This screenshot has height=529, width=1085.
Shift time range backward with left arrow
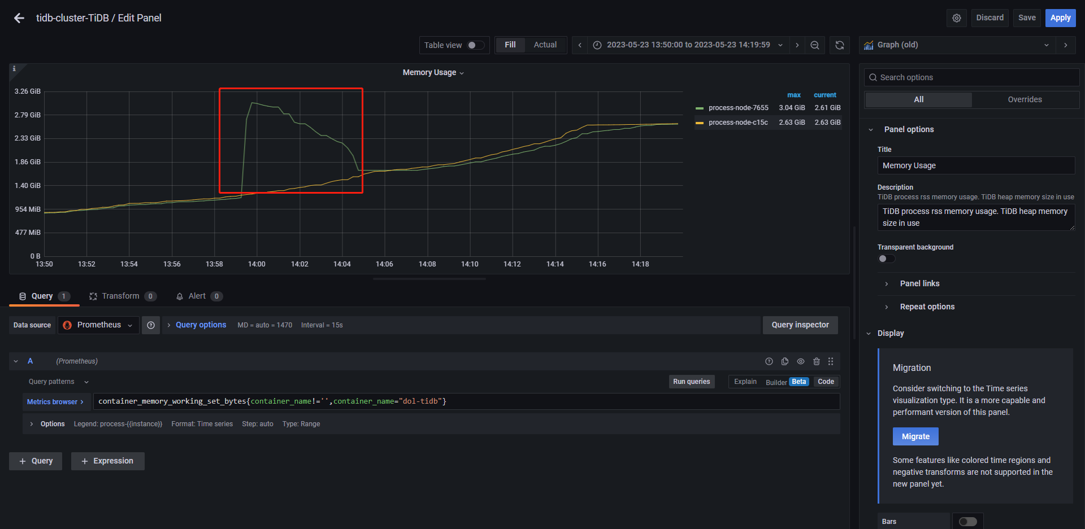click(x=579, y=45)
